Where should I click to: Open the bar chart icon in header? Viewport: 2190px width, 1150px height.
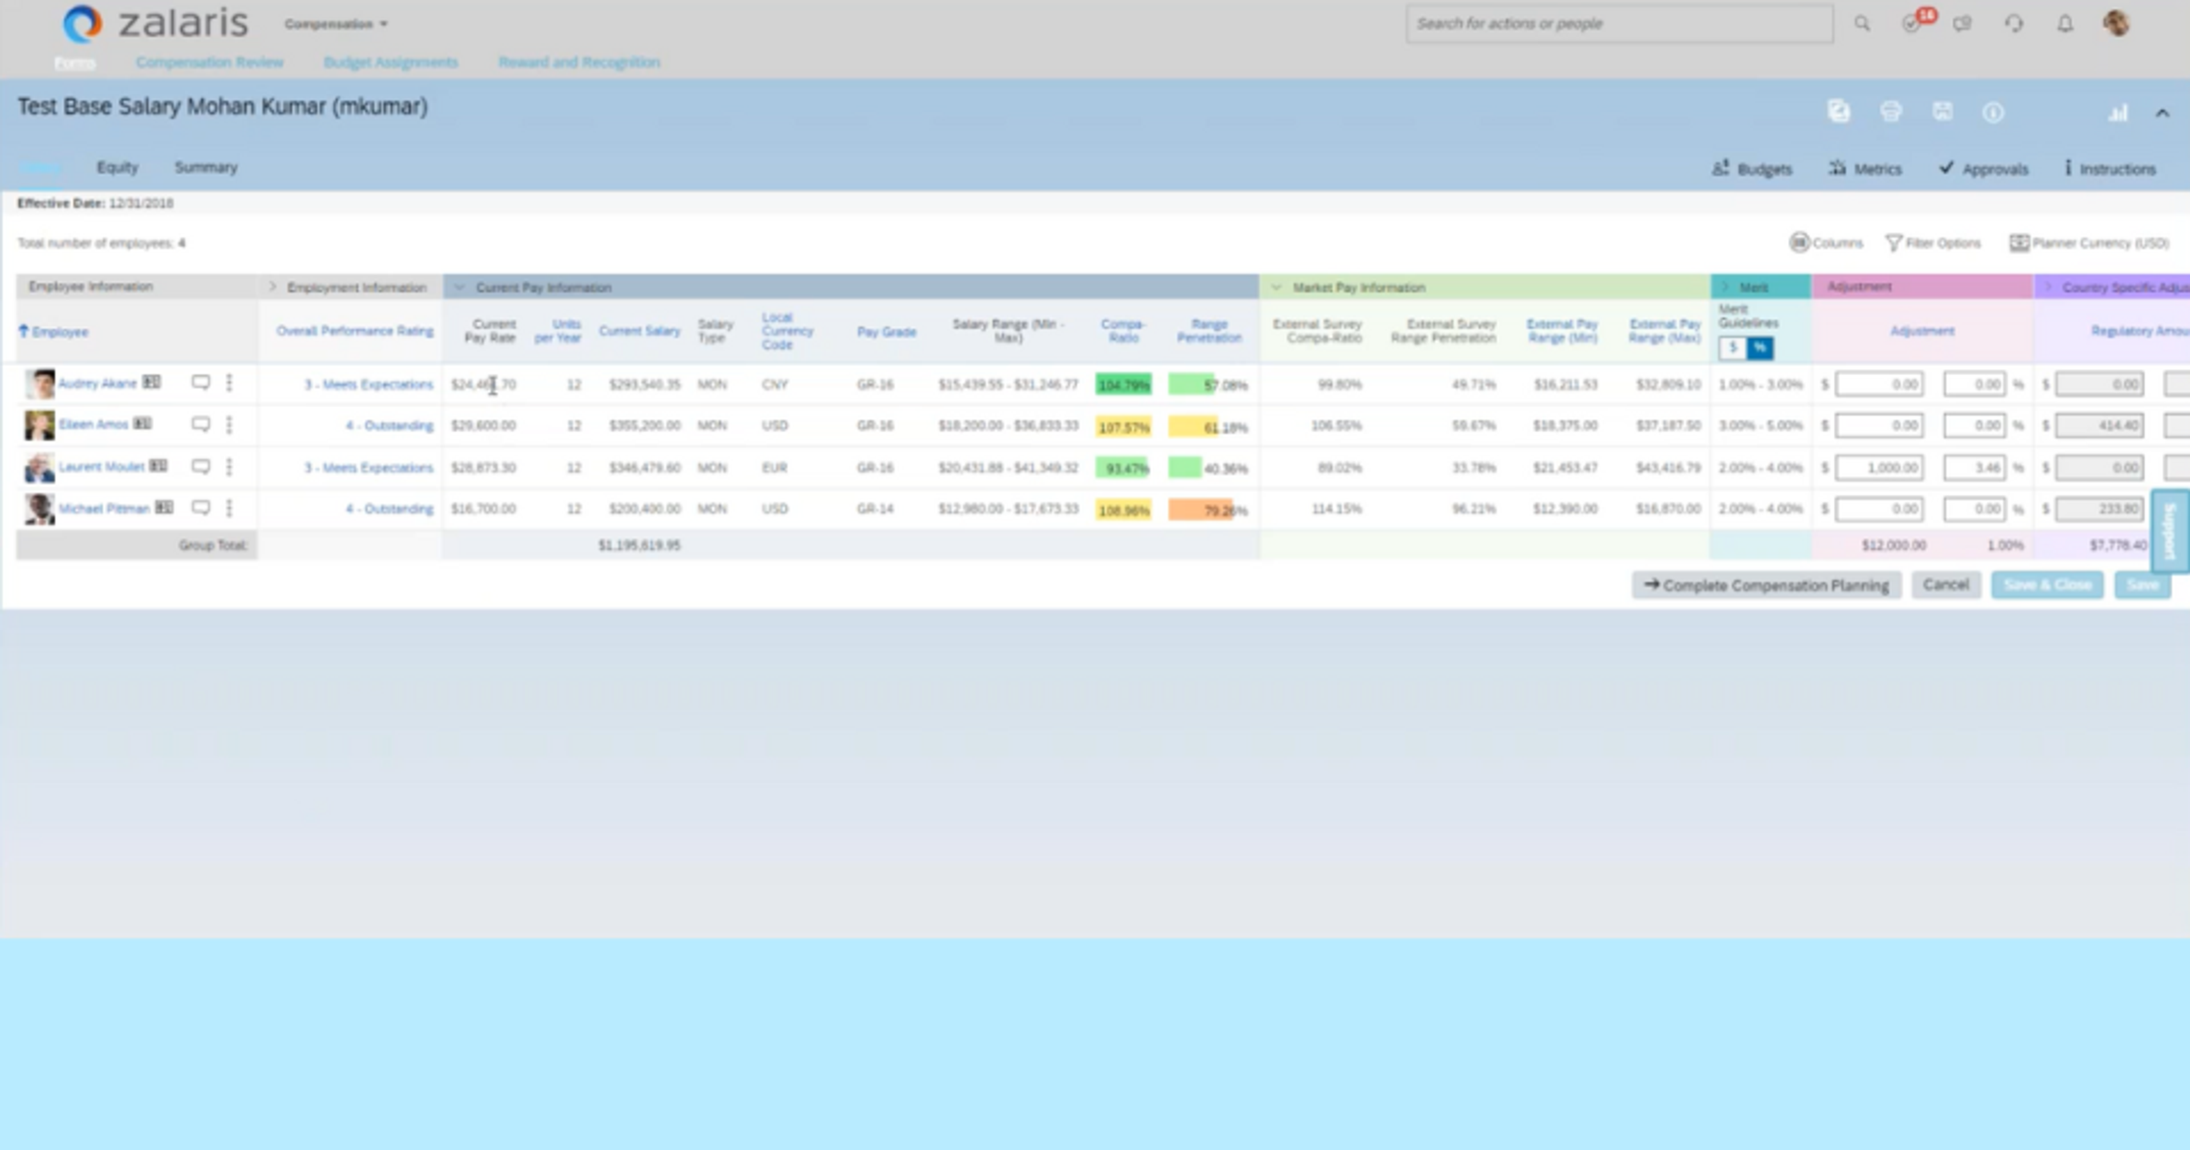click(2118, 112)
